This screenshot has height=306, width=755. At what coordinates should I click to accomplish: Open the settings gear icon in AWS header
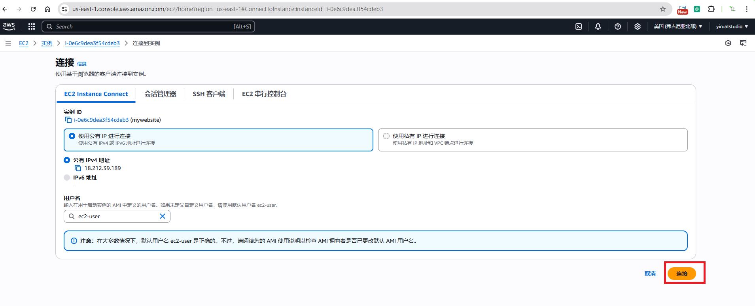[x=638, y=26]
